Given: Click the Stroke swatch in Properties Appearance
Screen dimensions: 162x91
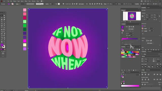Looking at the screenshot, I should tap(143, 28).
